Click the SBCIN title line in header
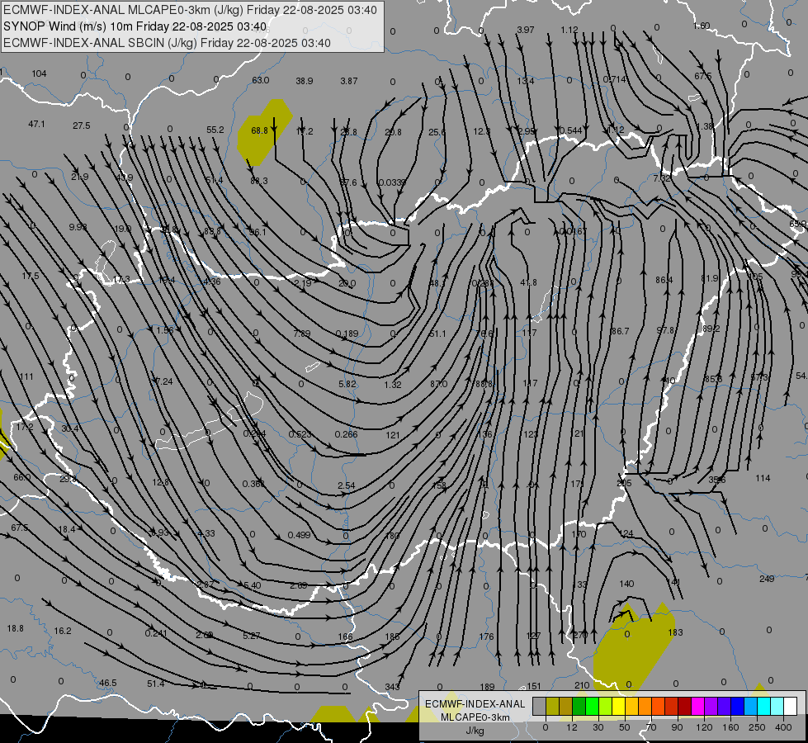Image resolution: width=808 pixels, height=743 pixels. point(167,43)
